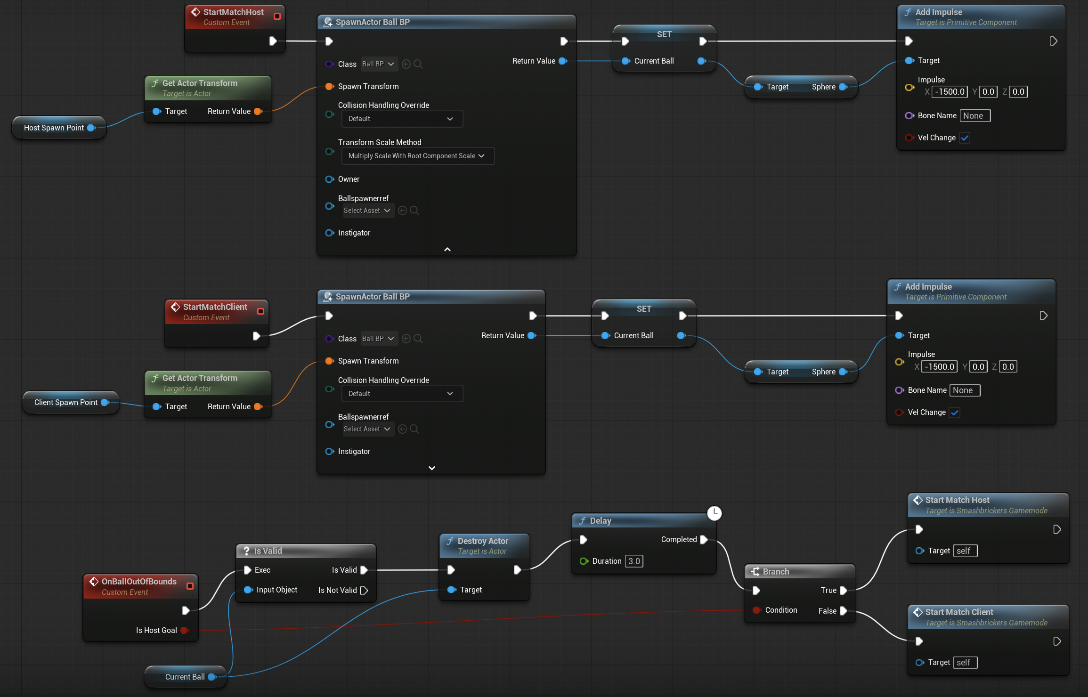This screenshot has height=697, width=1088.
Task: Open the top SpawnActor Class Ball BP dropdown
Action: (x=379, y=64)
